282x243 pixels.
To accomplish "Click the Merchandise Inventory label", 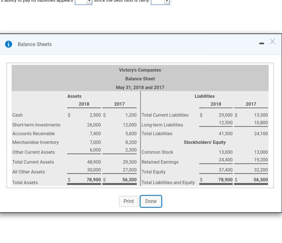I will point(35,142).
